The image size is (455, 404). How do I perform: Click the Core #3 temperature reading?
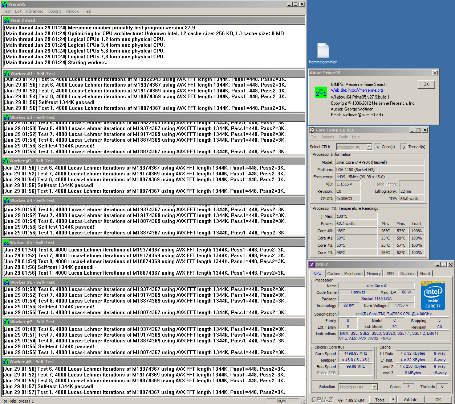point(356,253)
